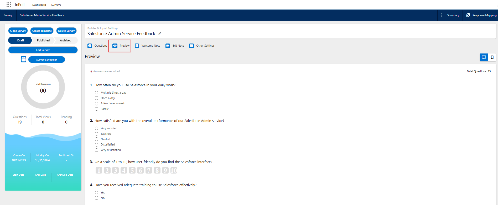Select rating 5 on the scale

132,170
